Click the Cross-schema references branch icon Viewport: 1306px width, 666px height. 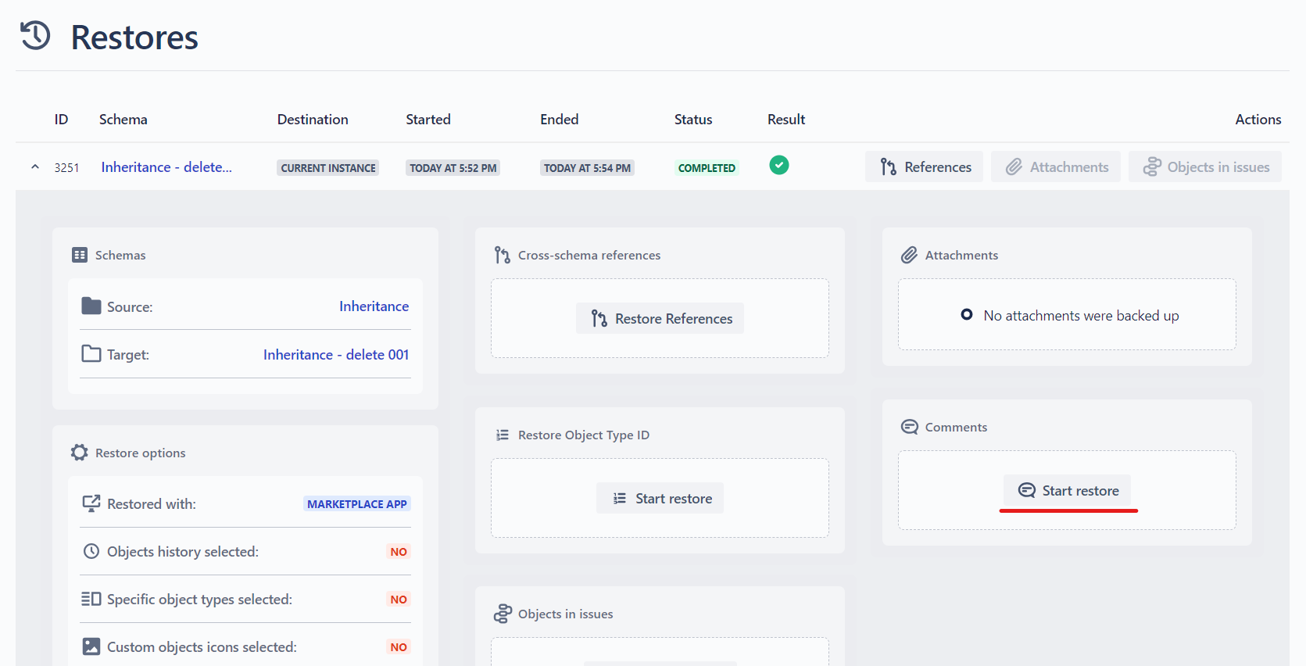pyautogui.click(x=503, y=255)
